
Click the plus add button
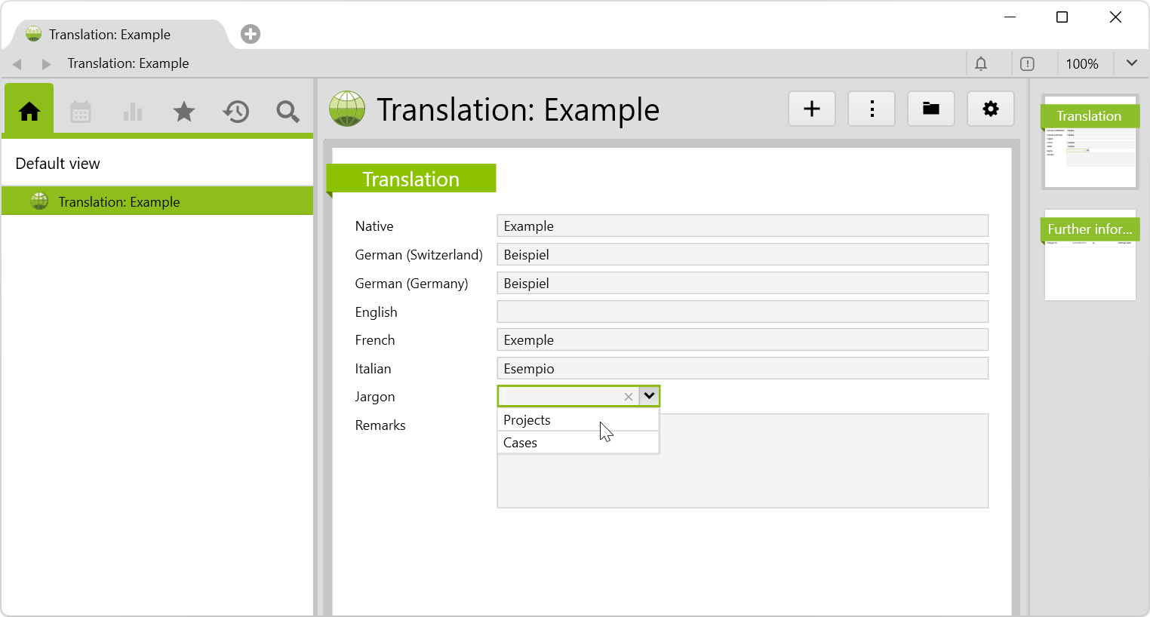pyautogui.click(x=812, y=109)
